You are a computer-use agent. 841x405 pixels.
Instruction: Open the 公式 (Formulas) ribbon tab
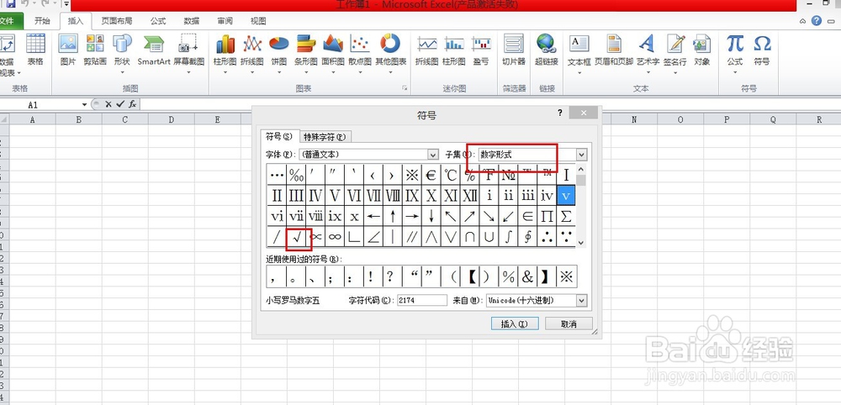[x=158, y=21]
